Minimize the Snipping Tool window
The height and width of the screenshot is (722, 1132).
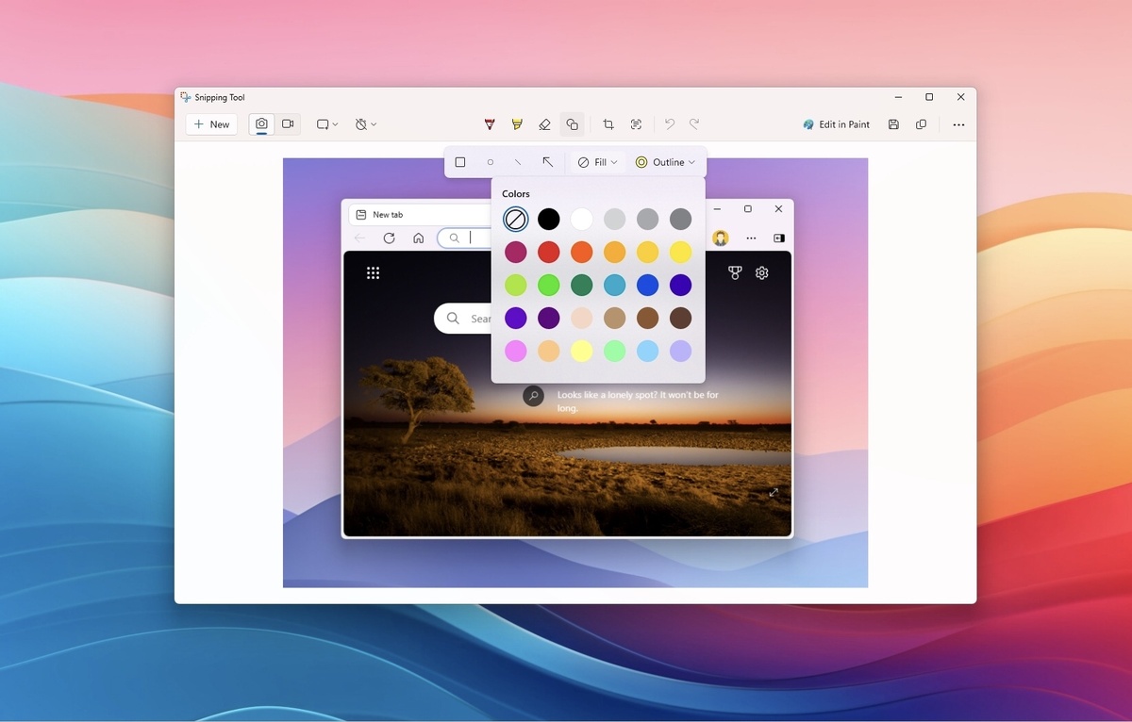click(897, 97)
